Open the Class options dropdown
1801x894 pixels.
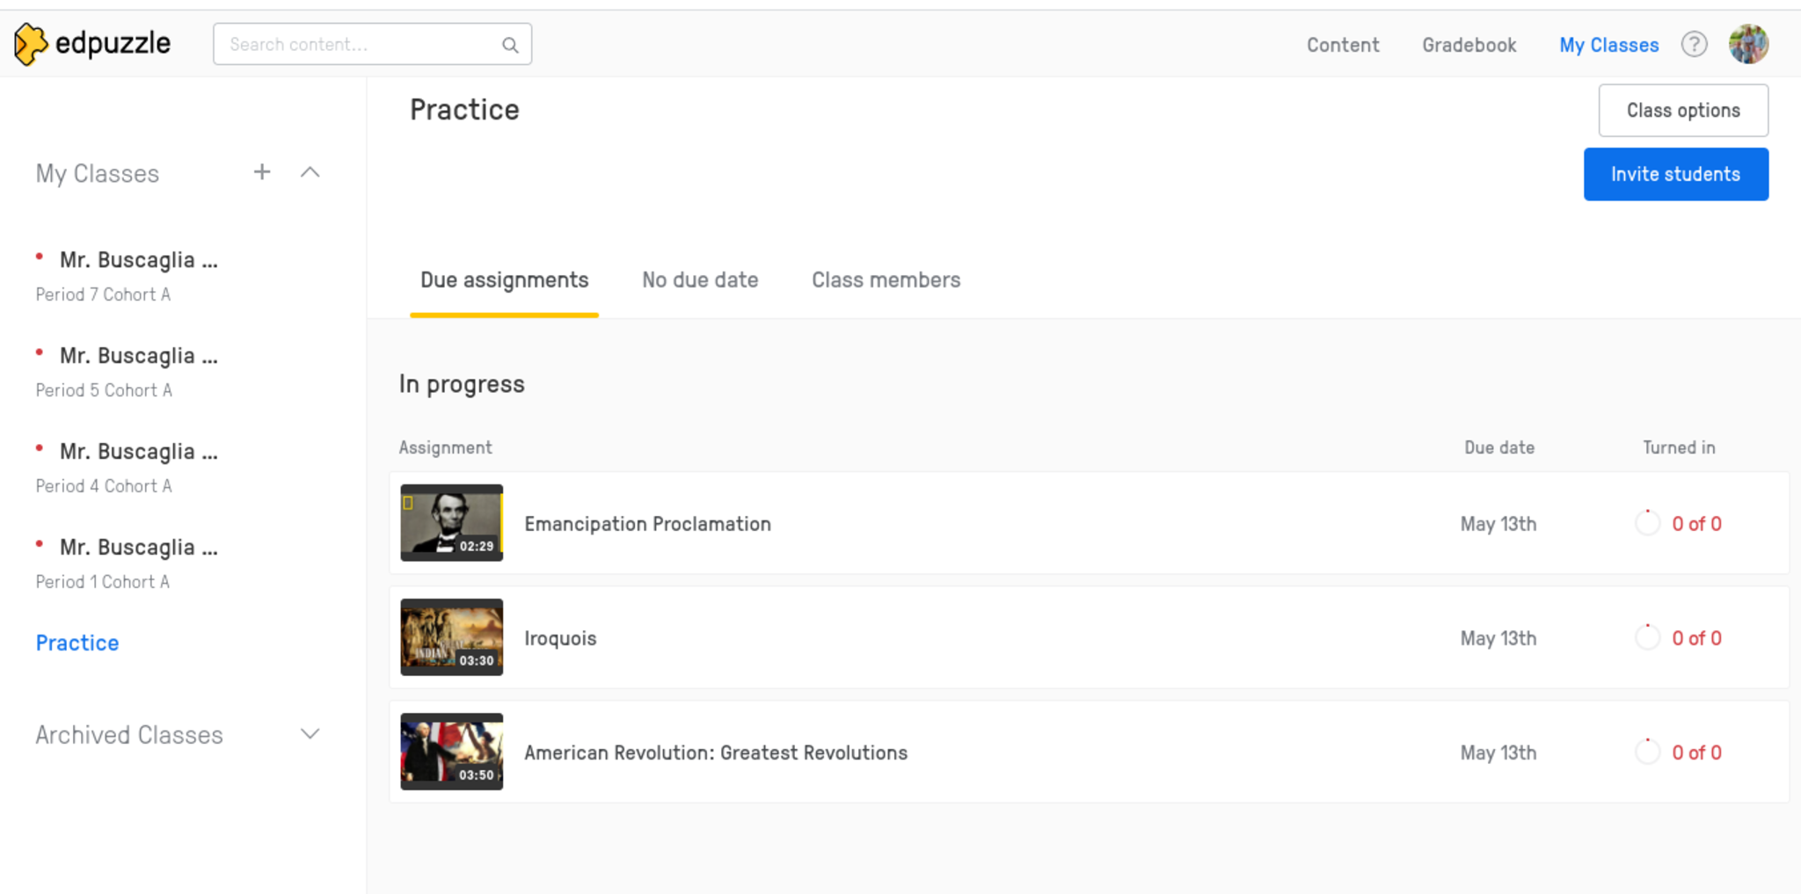1682,111
